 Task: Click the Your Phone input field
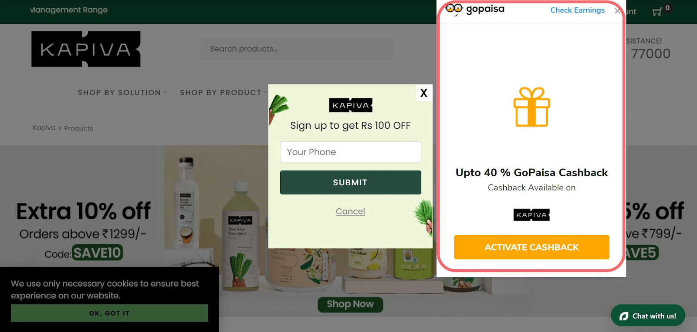point(351,152)
